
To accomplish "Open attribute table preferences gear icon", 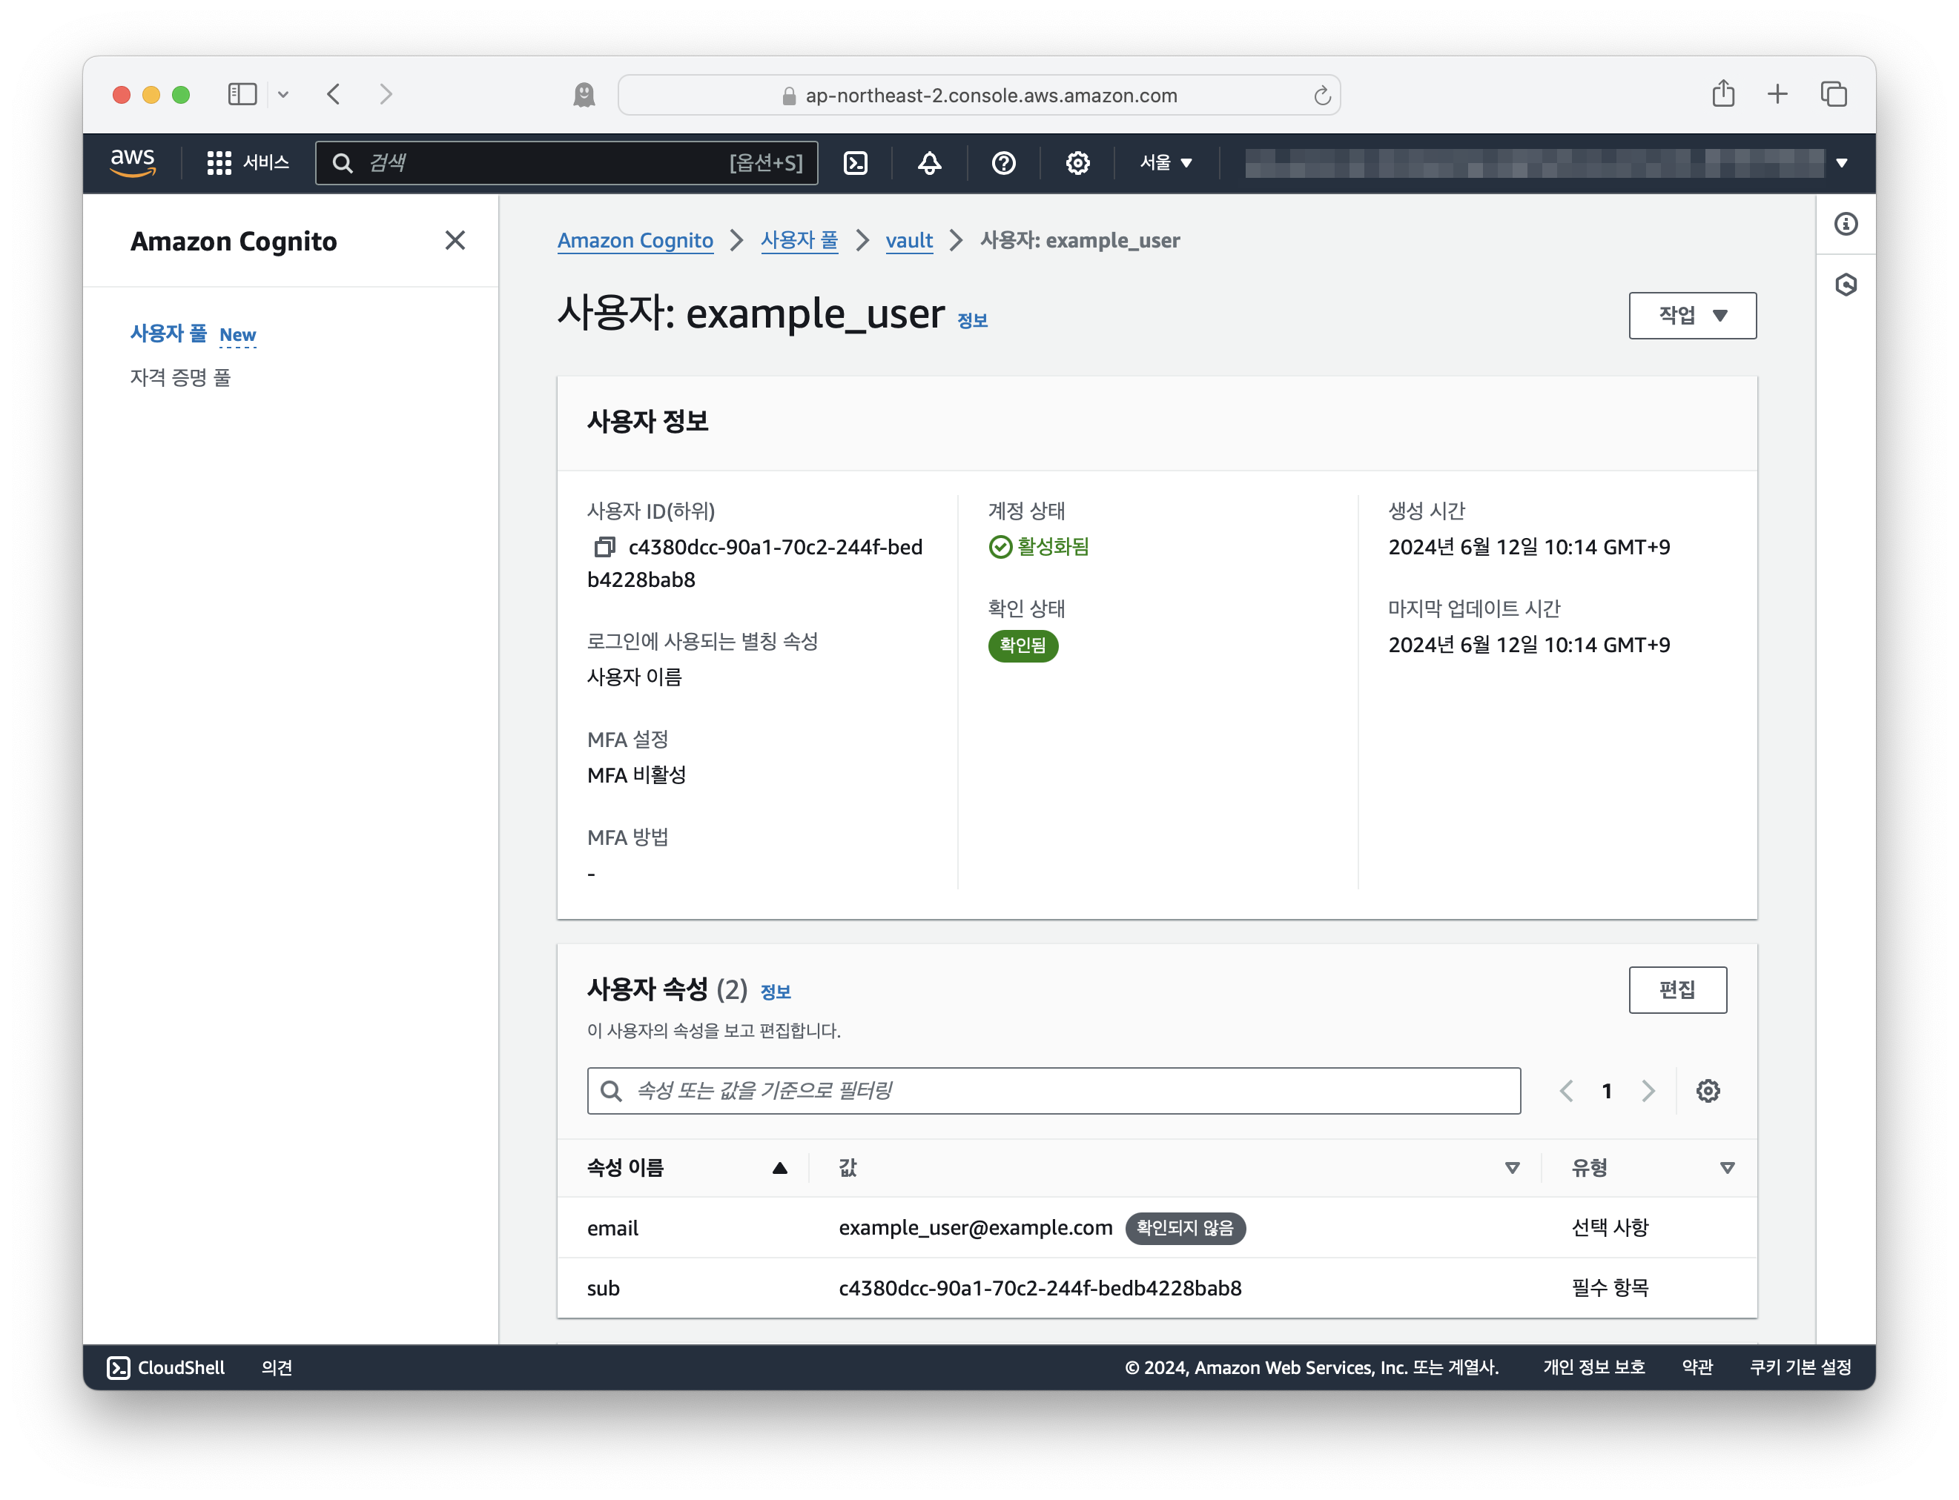I will coord(1707,1090).
